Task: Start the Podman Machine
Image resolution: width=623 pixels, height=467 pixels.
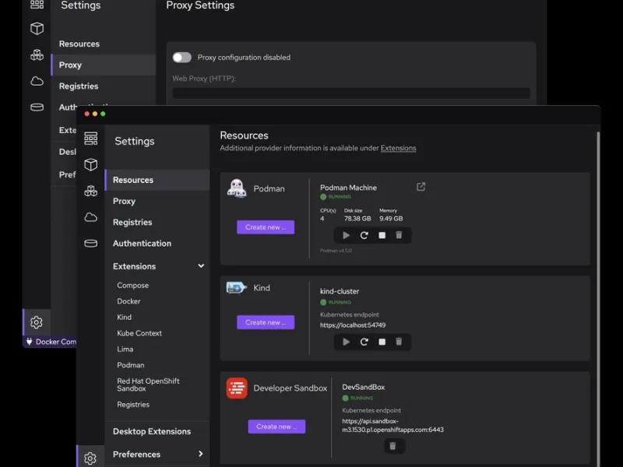Action: pyautogui.click(x=346, y=236)
